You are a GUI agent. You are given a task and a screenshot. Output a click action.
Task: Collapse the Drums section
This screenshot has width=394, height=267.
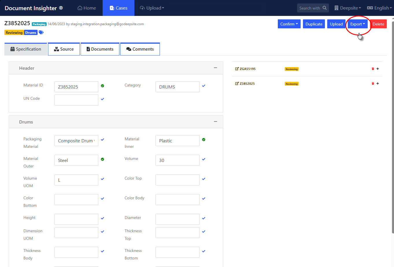coord(215,121)
